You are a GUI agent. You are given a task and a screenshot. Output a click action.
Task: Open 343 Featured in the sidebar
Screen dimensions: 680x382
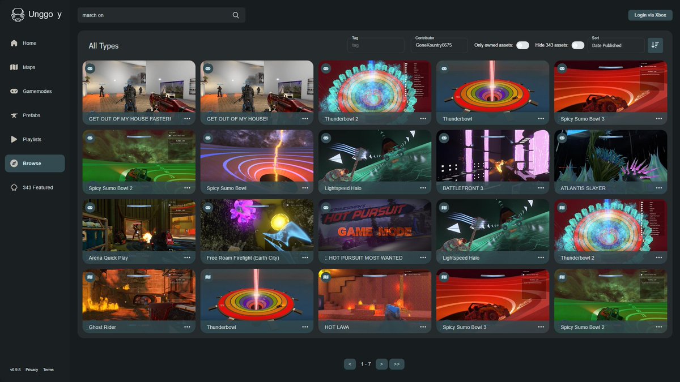tap(35, 187)
